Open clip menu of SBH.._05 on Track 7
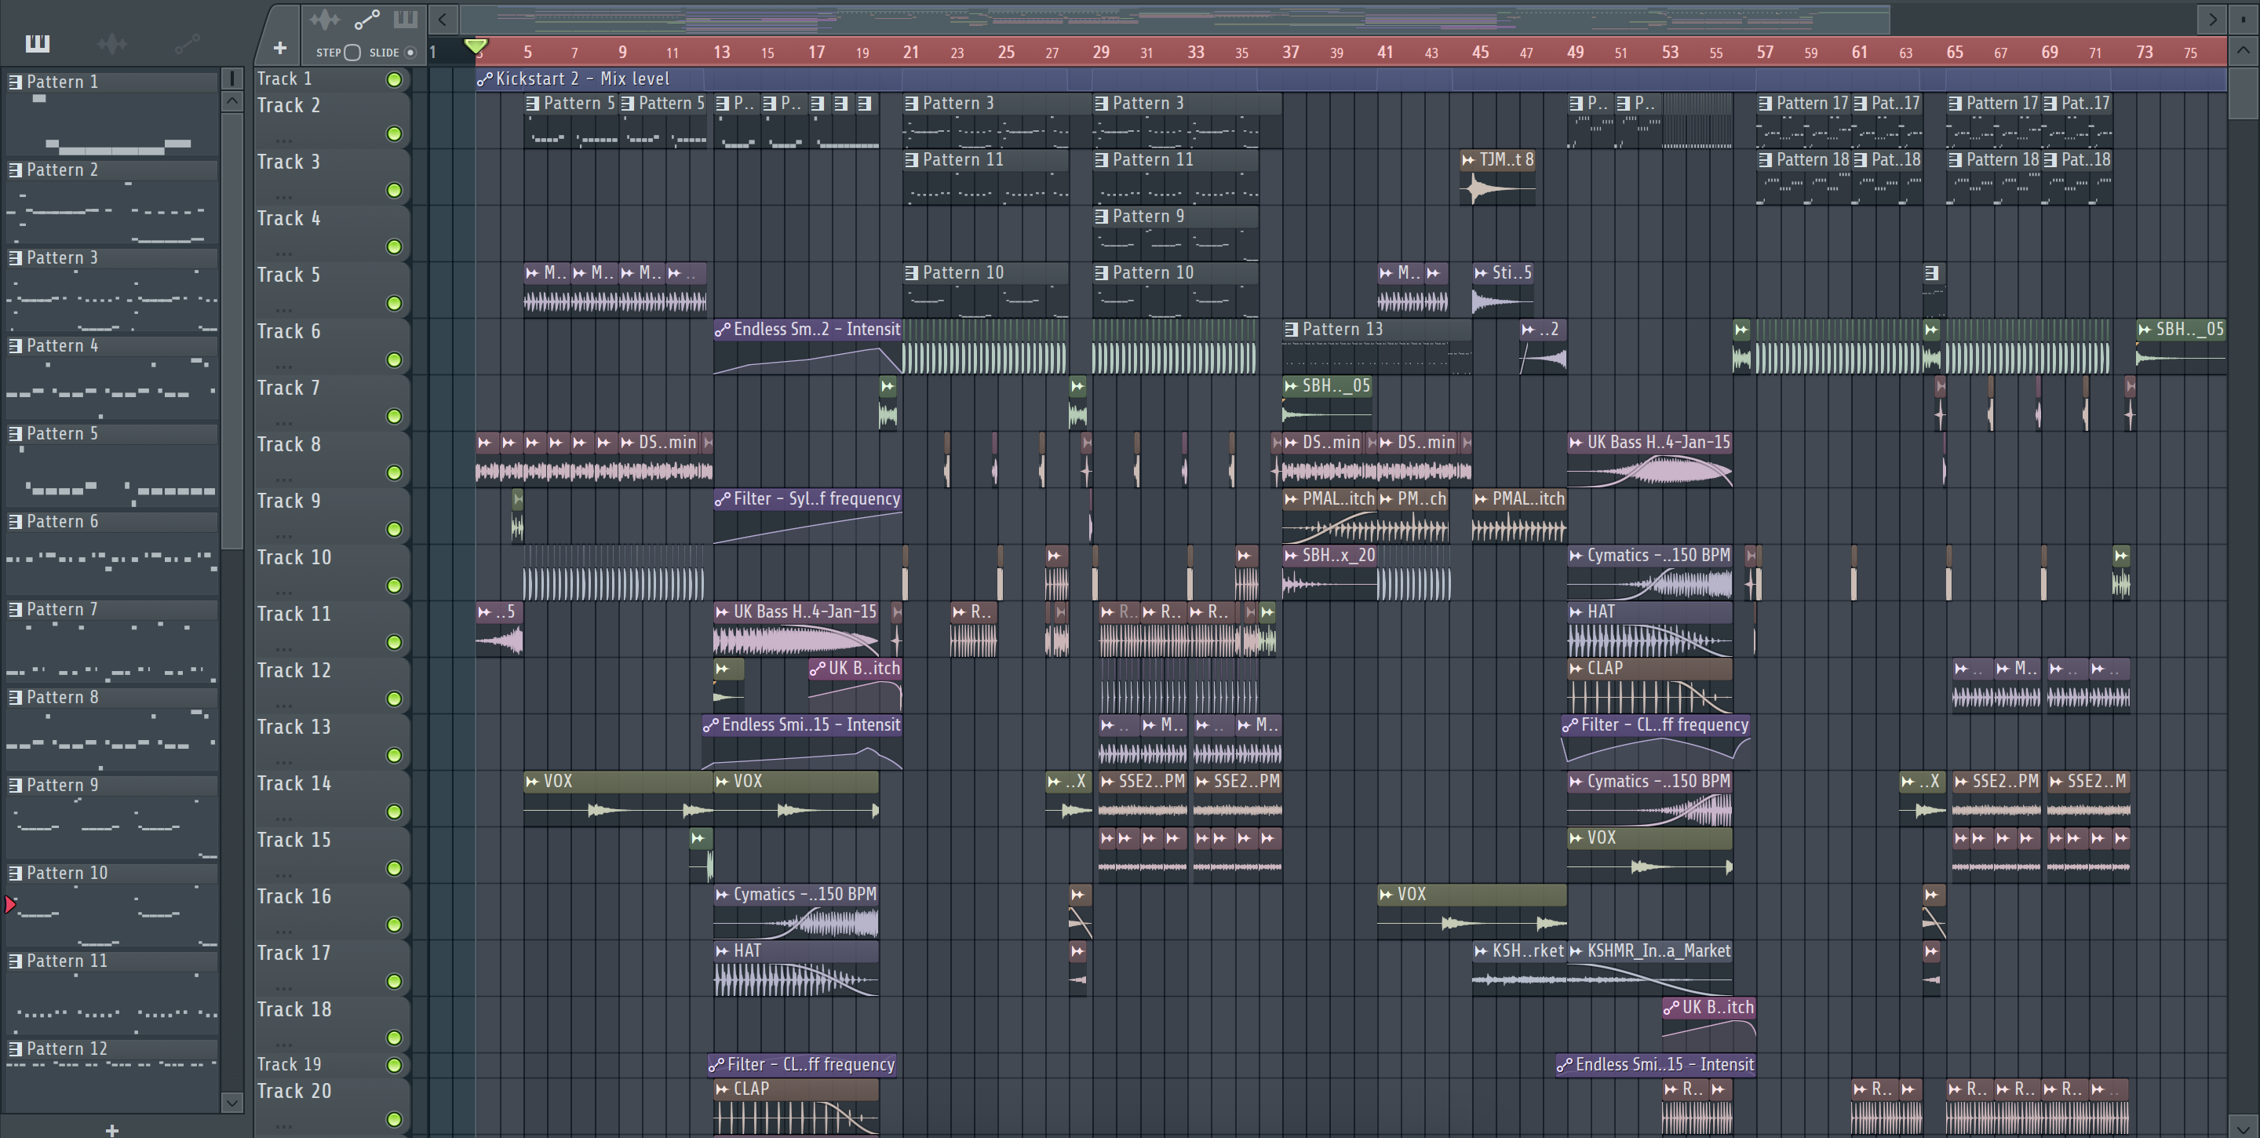The height and width of the screenshot is (1138, 2260). click(x=1292, y=386)
